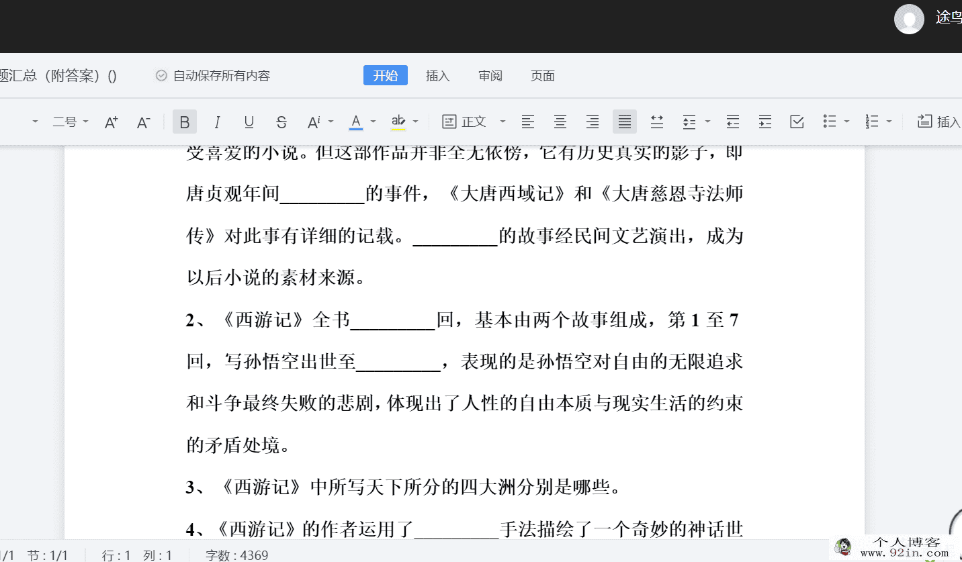Toggle justify alignment
Image resolution: width=962 pixels, height=562 pixels.
[x=625, y=122]
